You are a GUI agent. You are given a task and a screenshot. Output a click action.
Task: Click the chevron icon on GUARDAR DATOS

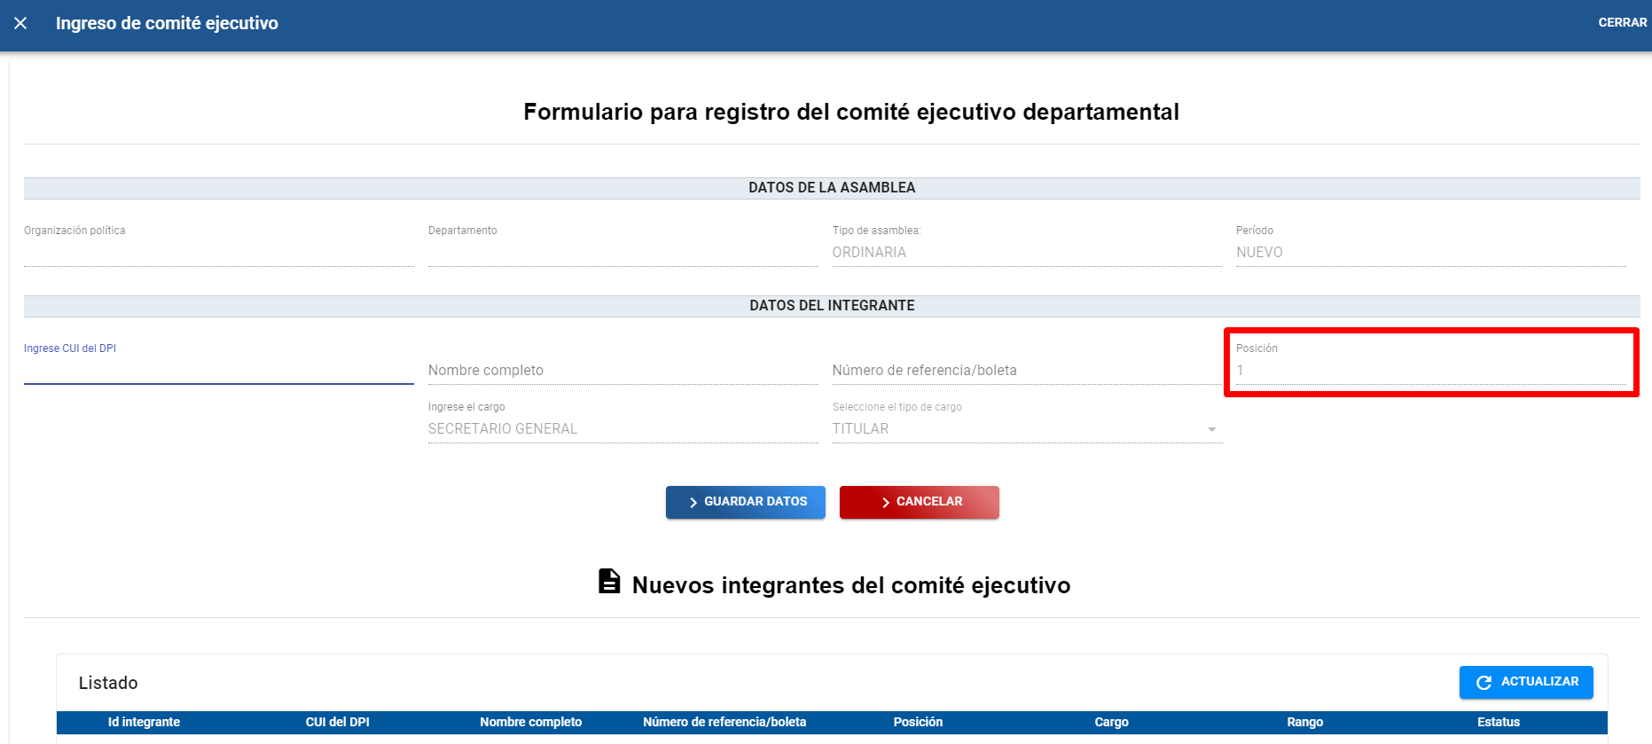[693, 503]
